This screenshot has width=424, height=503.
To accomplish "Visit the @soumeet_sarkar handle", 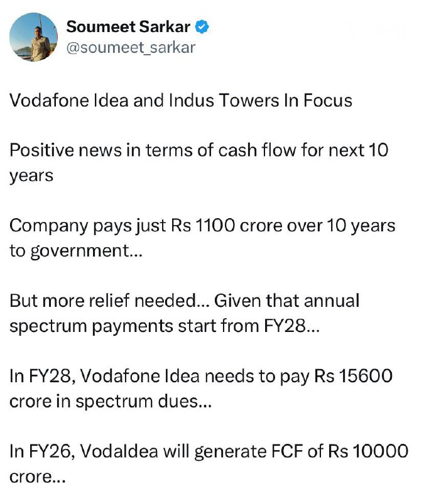I will [131, 48].
